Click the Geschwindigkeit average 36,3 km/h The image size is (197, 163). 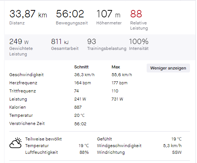click(84, 75)
